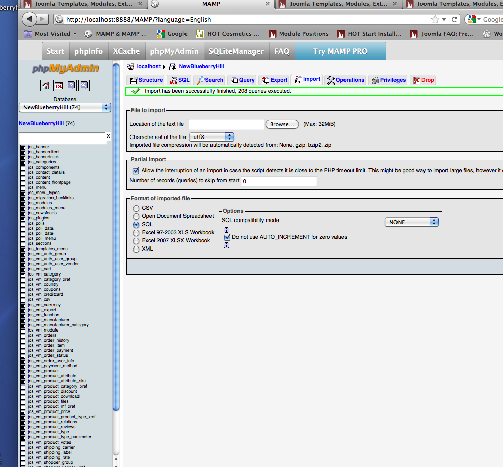Open the search engine selector dropdown arrow

479,19
